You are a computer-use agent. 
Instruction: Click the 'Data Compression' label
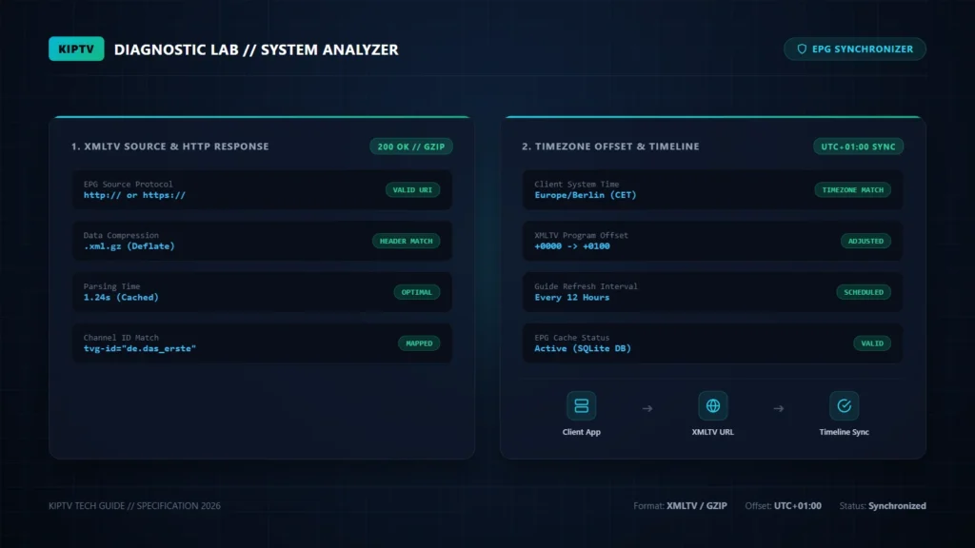click(121, 236)
